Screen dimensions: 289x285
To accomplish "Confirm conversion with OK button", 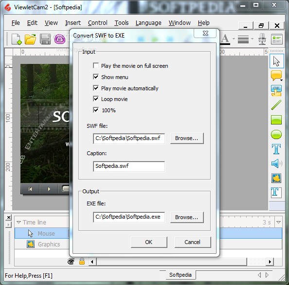I will click(x=149, y=242).
